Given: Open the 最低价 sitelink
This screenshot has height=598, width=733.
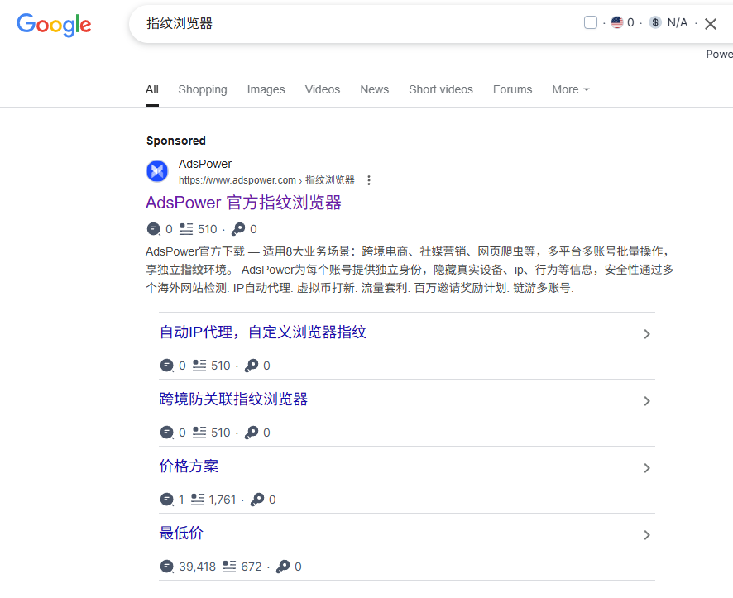Looking at the screenshot, I should (181, 533).
